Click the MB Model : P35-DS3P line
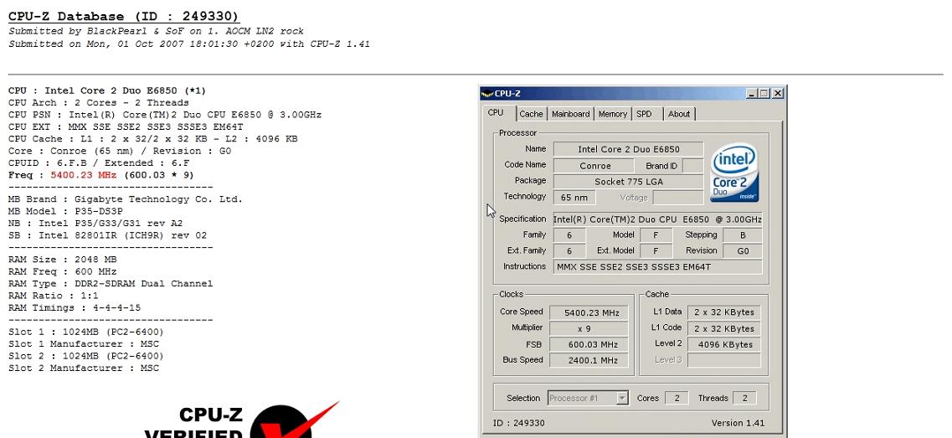 pos(65,211)
